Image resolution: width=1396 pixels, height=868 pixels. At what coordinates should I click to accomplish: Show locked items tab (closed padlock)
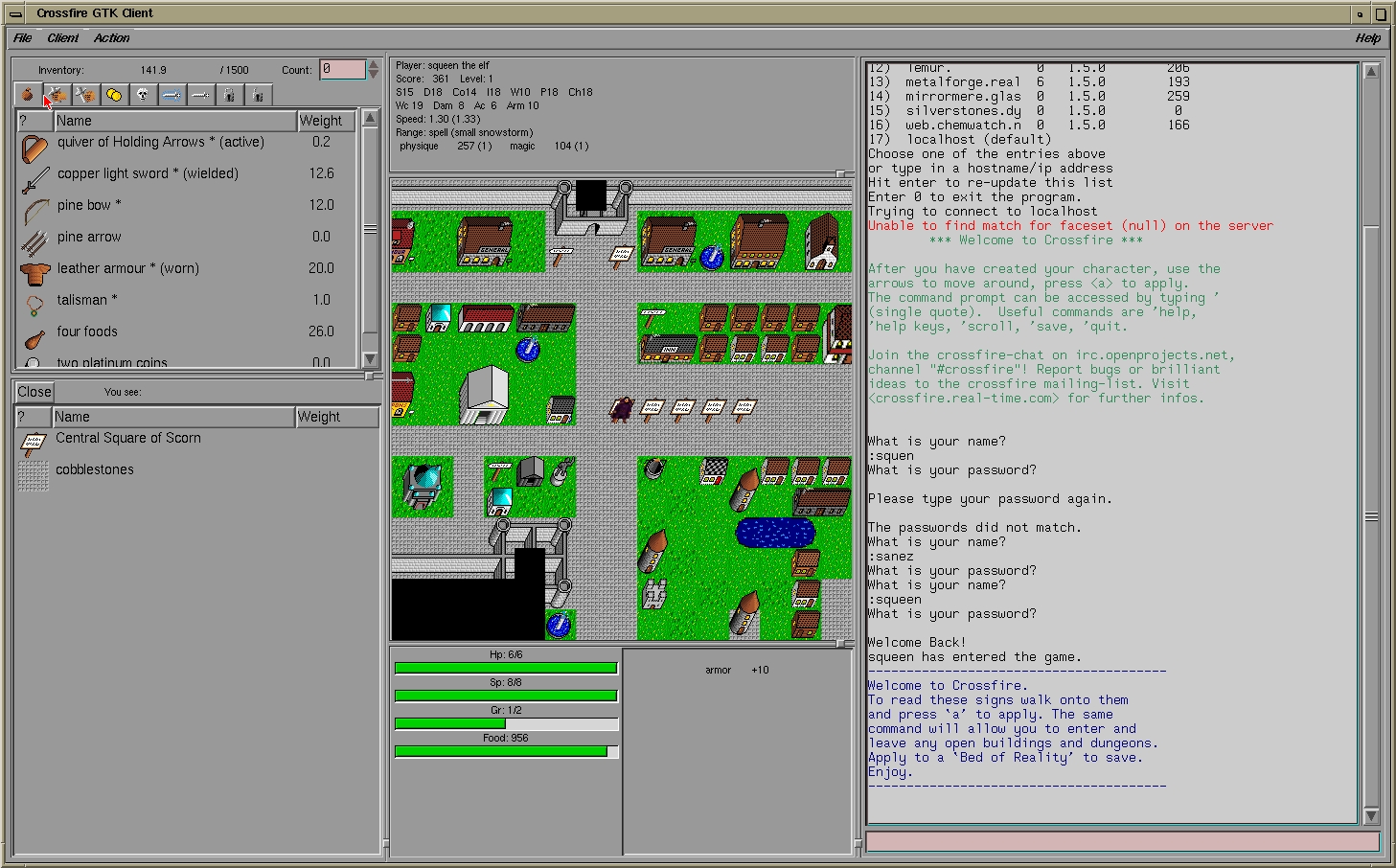229,95
